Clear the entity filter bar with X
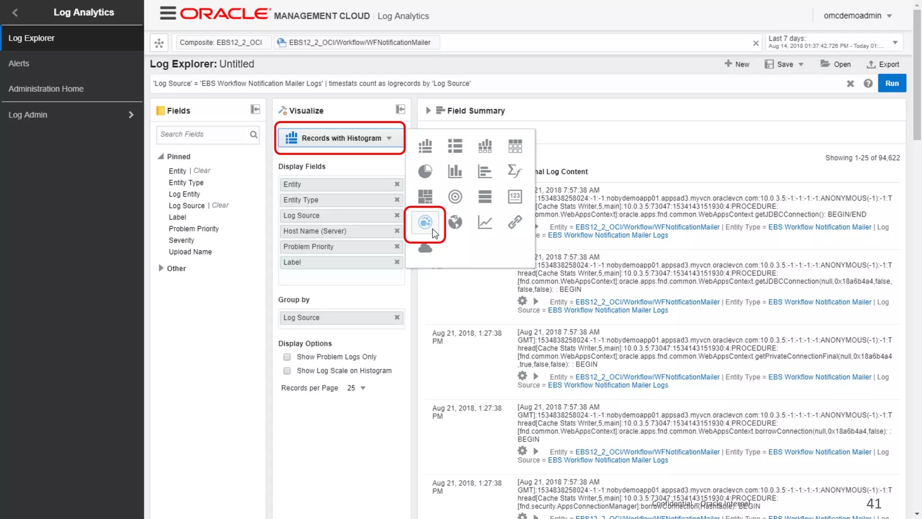922x519 pixels. pos(756,43)
